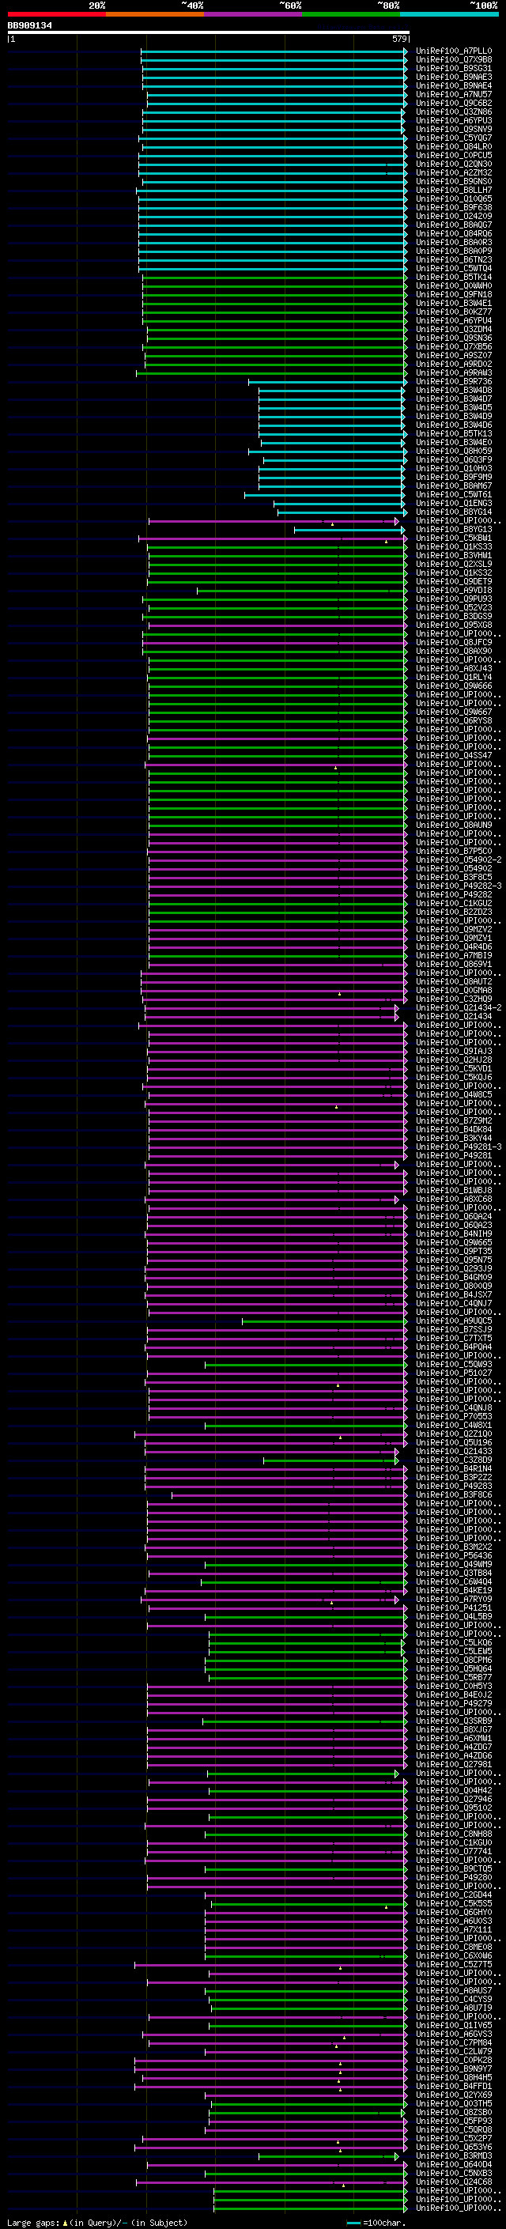The image size is (506, 2229).
Task: Click the query end position 579
Action: click(399, 39)
